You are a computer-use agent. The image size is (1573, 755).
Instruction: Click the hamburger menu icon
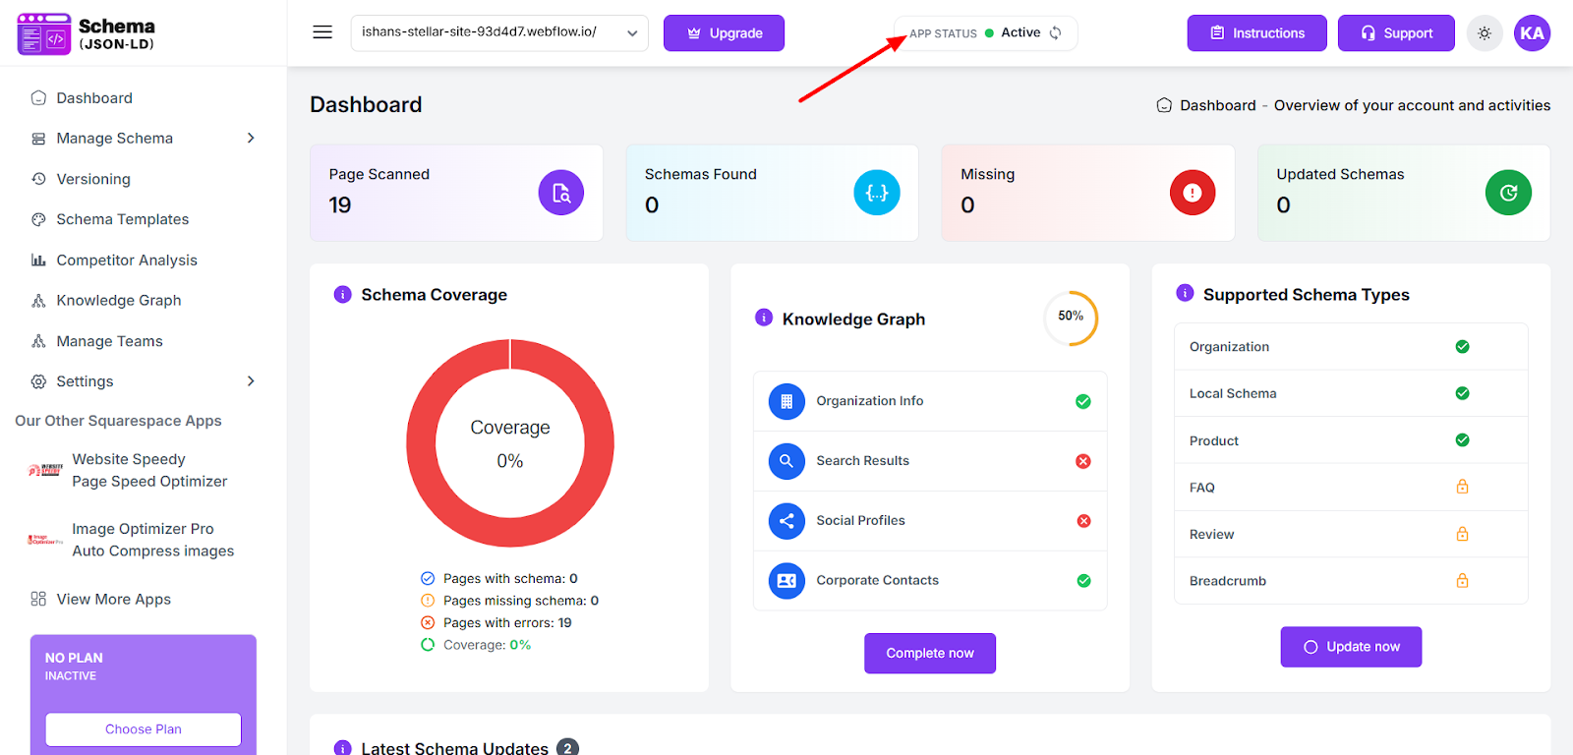click(322, 32)
